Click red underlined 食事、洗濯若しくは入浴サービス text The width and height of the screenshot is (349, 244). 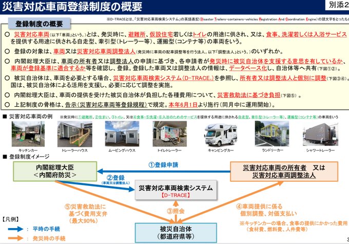[306, 34]
